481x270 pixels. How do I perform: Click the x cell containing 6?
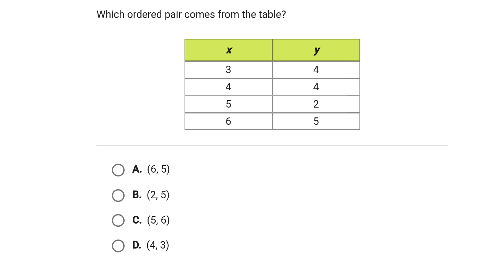[229, 121]
